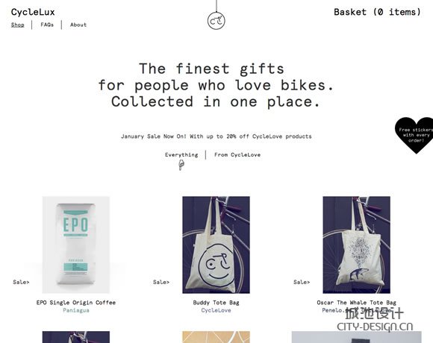Select the From CycleLove filter tab
Screen dimensions: 433x343
237,155
